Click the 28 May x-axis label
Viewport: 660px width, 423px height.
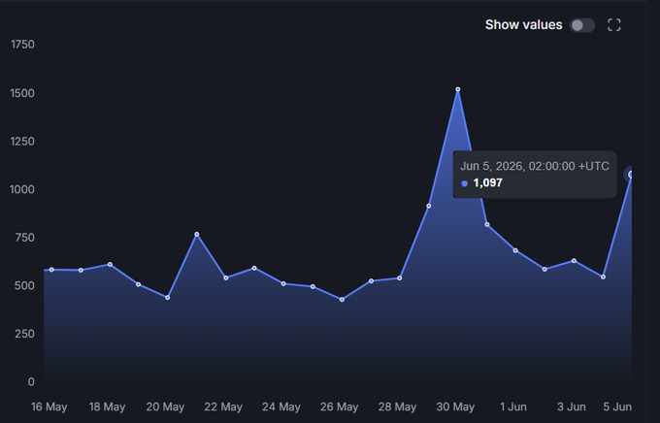[x=397, y=407]
